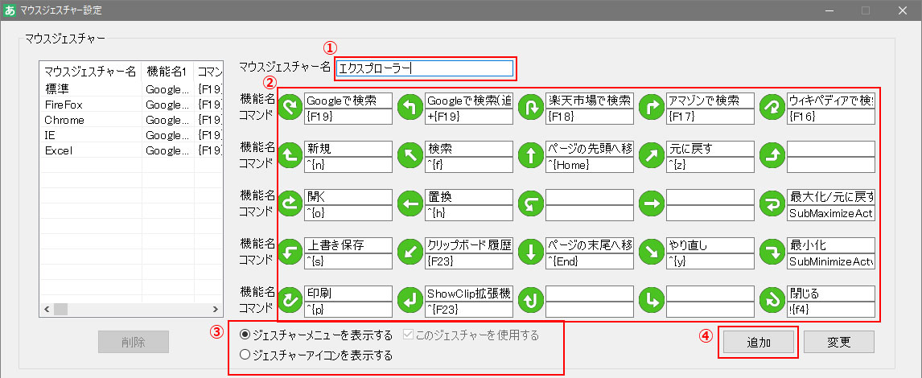
Task: Click the list's scroll right arrow
Action: (x=216, y=309)
